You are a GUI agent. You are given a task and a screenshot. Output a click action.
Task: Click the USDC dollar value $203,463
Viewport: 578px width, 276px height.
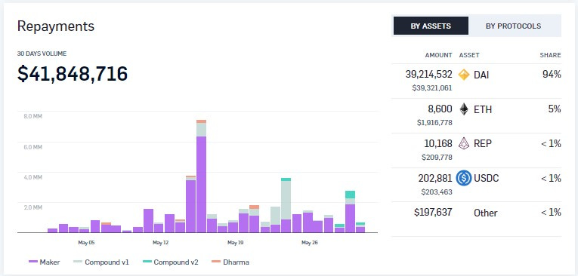coord(437,192)
